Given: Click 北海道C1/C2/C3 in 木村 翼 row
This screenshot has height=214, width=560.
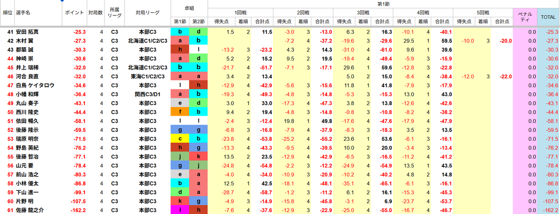Looking at the screenshot, I should pyautogui.click(x=147, y=41).
